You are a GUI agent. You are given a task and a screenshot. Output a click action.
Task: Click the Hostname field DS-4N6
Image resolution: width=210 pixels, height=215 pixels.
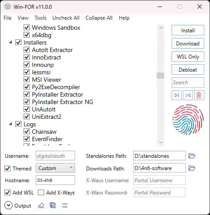click(55, 180)
